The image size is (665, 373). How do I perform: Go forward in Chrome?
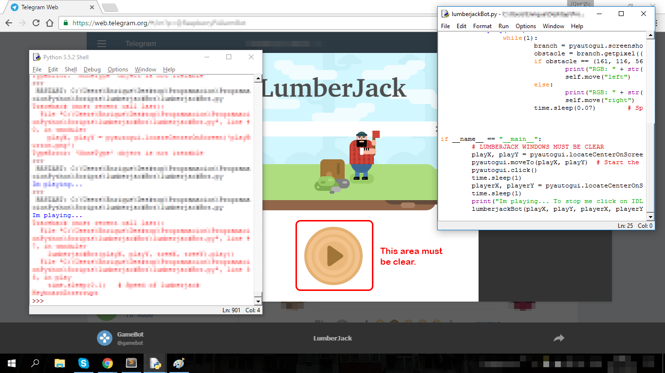[22, 23]
